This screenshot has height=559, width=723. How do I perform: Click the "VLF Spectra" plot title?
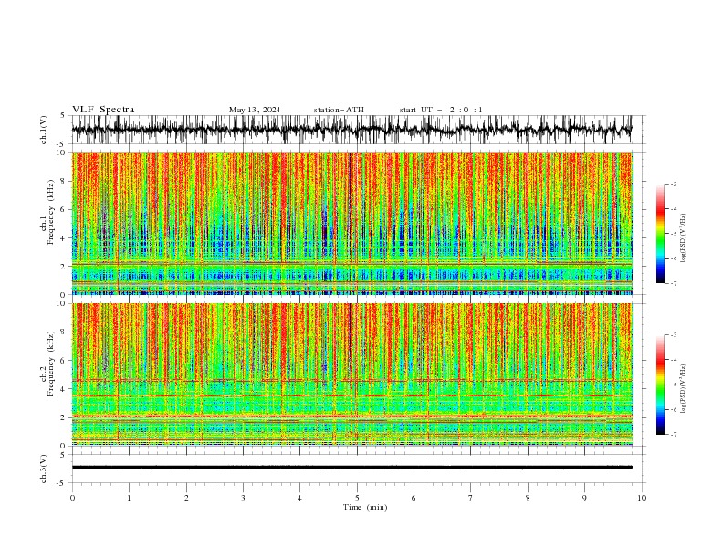103,110
